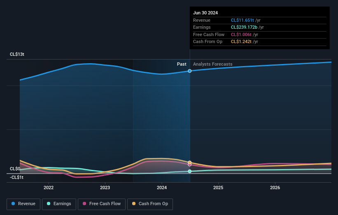Image resolution: width=338 pixels, height=215 pixels.
Task: Click the CL$13t y-axis label
Action: click(x=17, y=54)
